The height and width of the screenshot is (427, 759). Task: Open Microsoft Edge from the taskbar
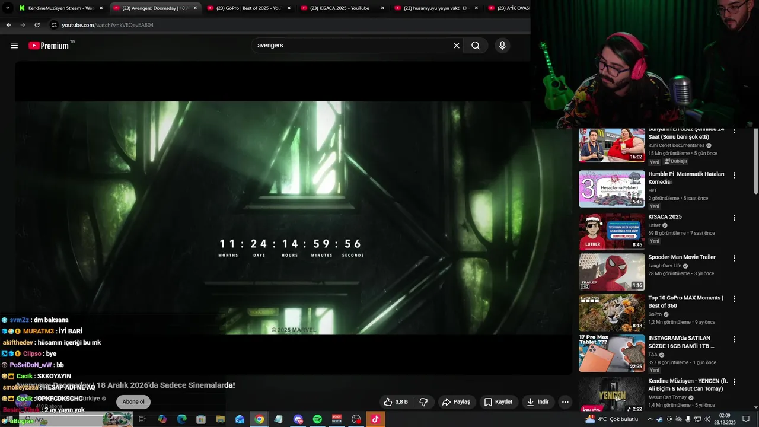coord(181,419)
